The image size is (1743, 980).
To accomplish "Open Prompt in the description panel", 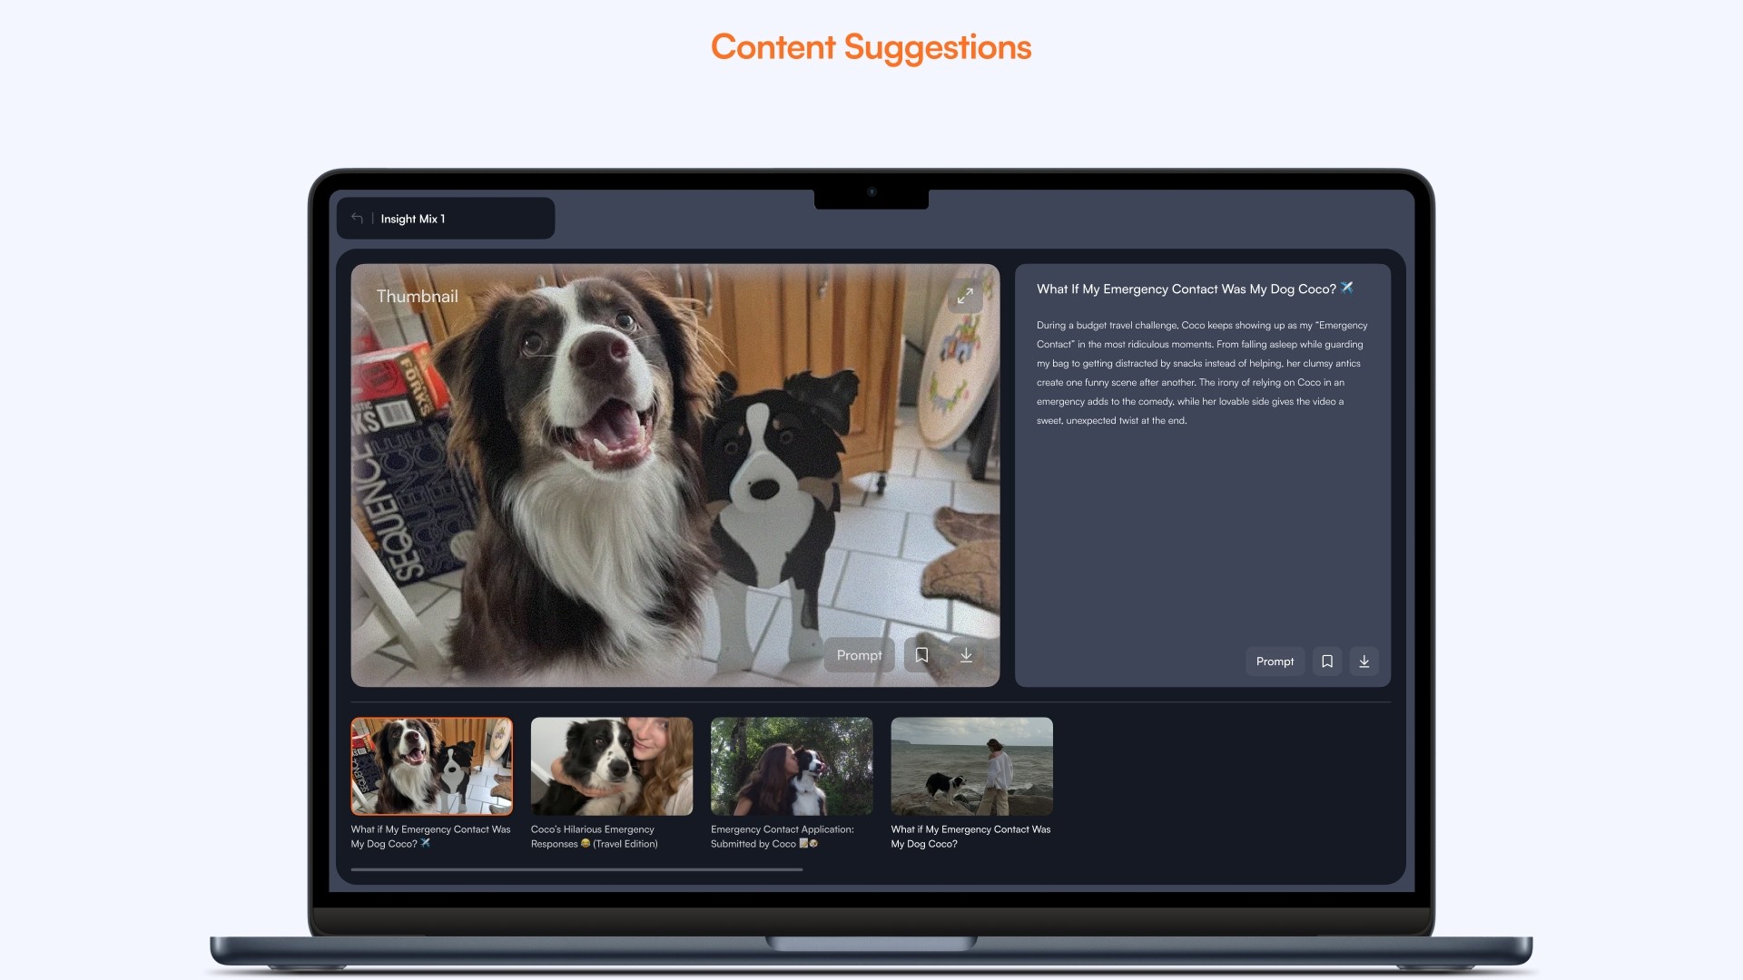I will (1275, 661).
